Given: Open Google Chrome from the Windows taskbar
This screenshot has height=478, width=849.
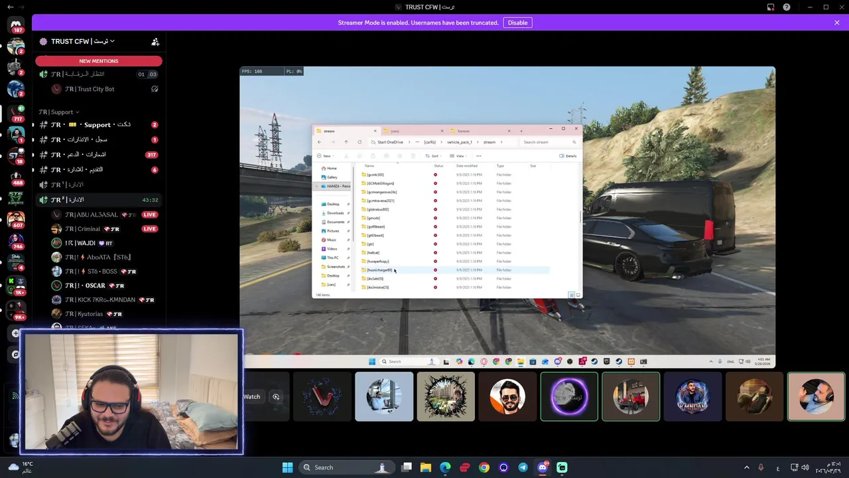Looking at the screenshot, I should pyautogui.click(x=484, y=467).
